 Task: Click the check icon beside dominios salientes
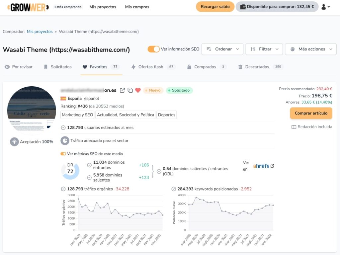click(x=89, y=178)
